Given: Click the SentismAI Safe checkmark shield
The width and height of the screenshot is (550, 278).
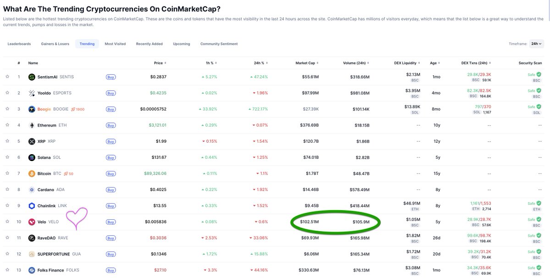Looking at the screenshot, I should pos(539,74).
